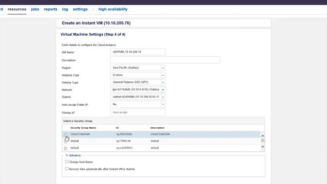Click the Description column header in security table
This screenshot has width=327, height=184.
157,128
